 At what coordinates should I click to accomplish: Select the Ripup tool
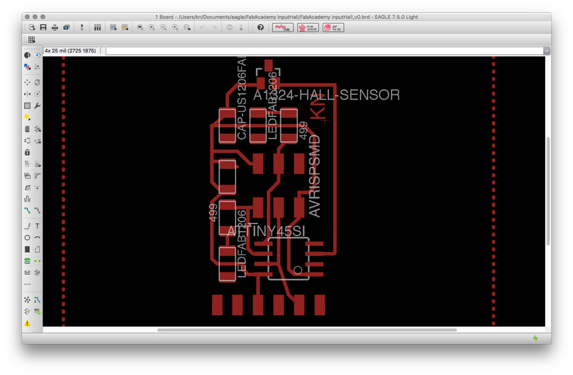click(38, 211)
